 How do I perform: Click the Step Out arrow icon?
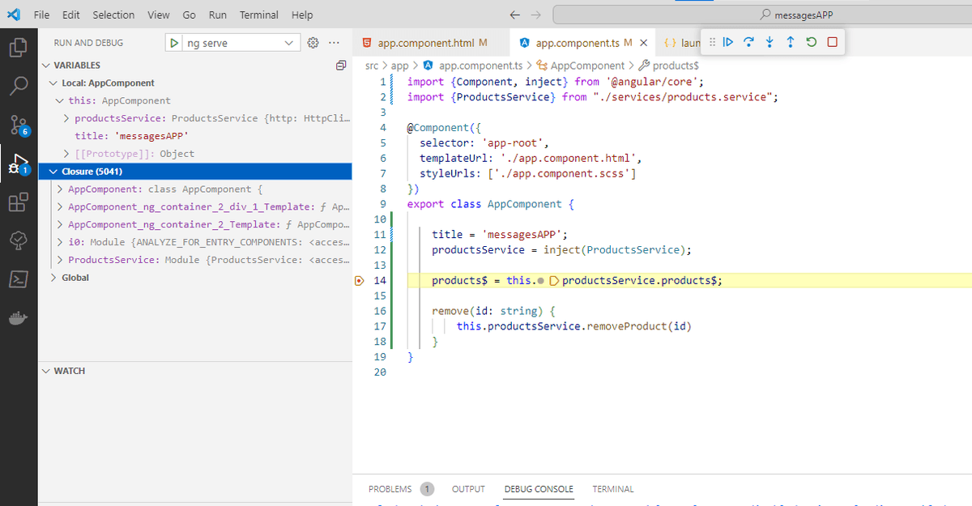[791, 42]
